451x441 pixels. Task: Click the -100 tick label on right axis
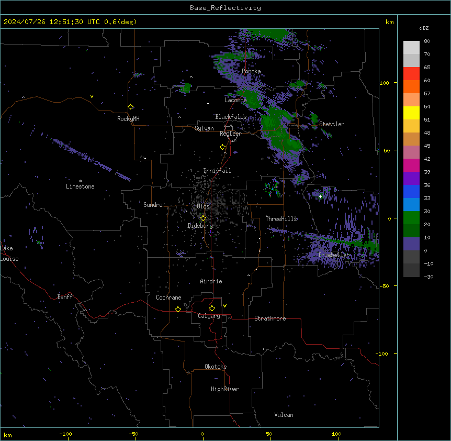point(382,354)
